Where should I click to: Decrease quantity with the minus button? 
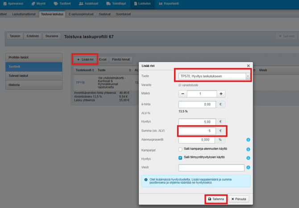point(183,94)
